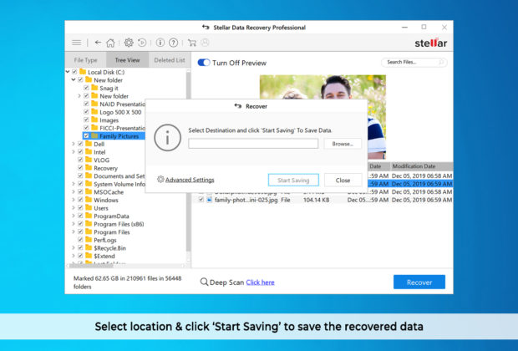Click the PerfLogs folder icon
The width and height of the screenshot is (518, 351).
click(89, 240)
